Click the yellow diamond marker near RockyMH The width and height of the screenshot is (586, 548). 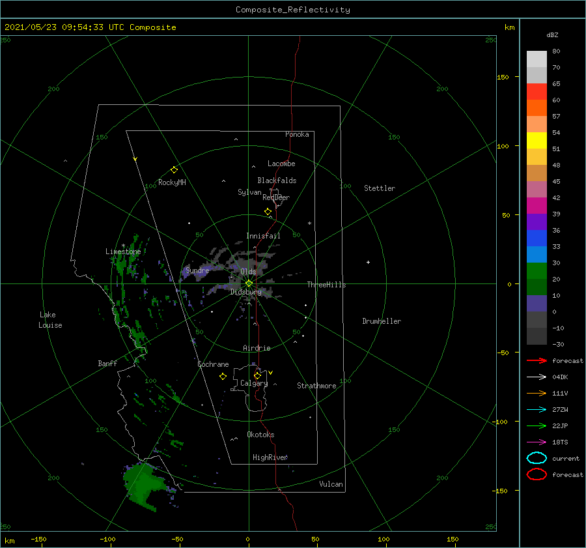(x=174, y=170)
